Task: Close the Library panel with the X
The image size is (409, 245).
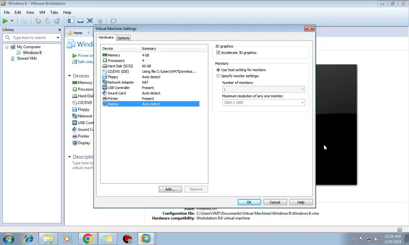Action: pyautogui.click(x=59, y=30)
